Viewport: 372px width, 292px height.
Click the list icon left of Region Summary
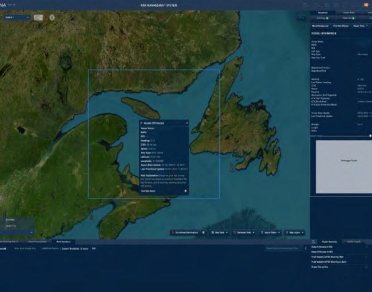314,241
